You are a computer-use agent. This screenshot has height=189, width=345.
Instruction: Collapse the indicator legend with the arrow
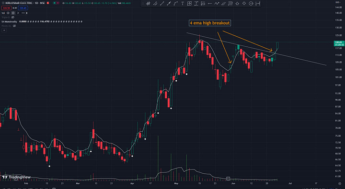click(x=4, y=30)
